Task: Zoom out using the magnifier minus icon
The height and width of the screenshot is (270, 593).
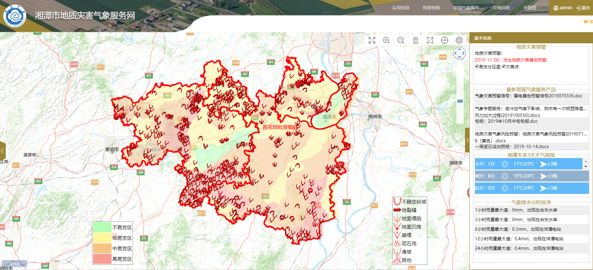Action: (x=401, y=40)
